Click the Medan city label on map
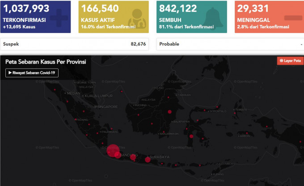The width and height of the screenshot is (304, 186). 73,93
